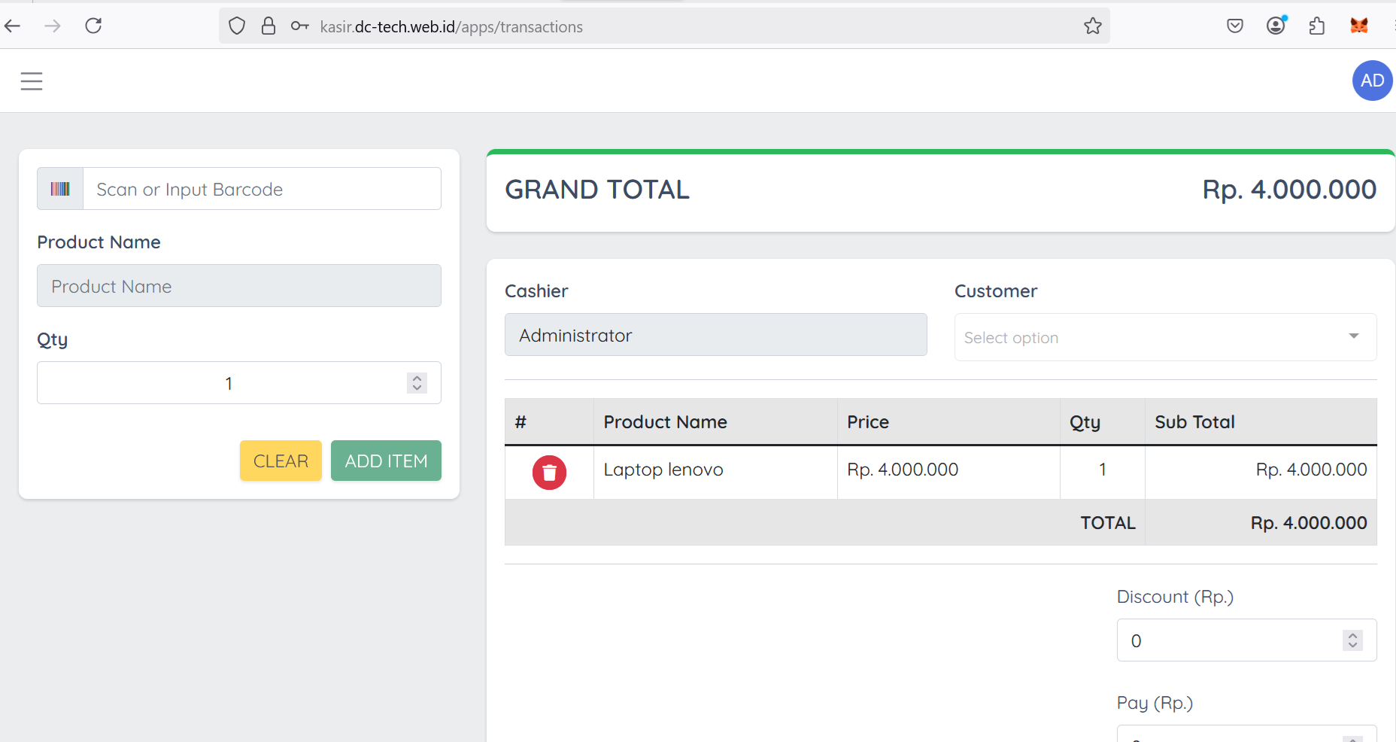Open the hamburger sidebar menu
Image resolution: width=1396 pixels, height=742 pixels.
[x=32, y=81]
